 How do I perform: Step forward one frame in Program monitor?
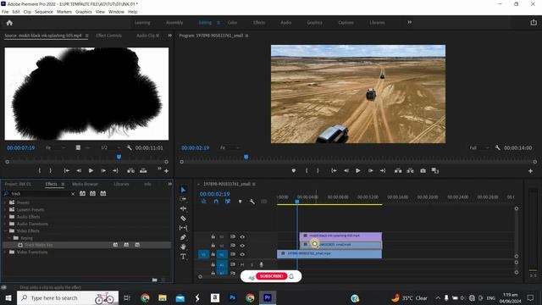370,171
